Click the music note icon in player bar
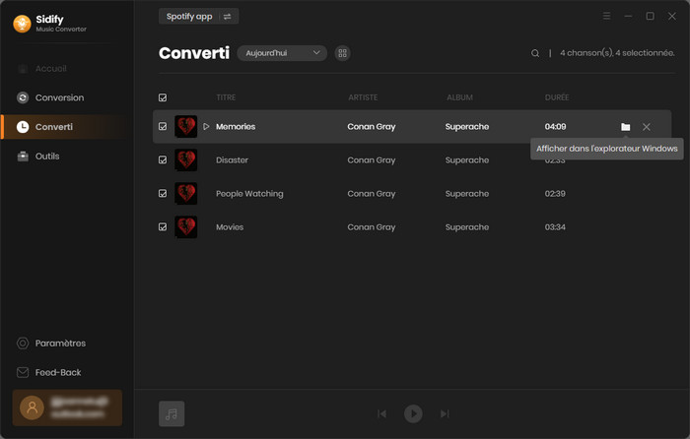The width and height of the screenshot is (690, 439). tap(172, 413)
